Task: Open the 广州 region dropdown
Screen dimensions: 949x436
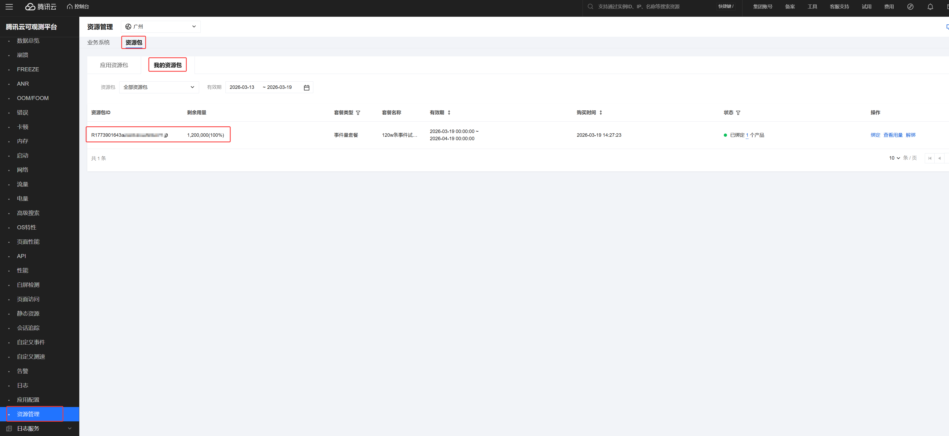Action: point(161,27)
